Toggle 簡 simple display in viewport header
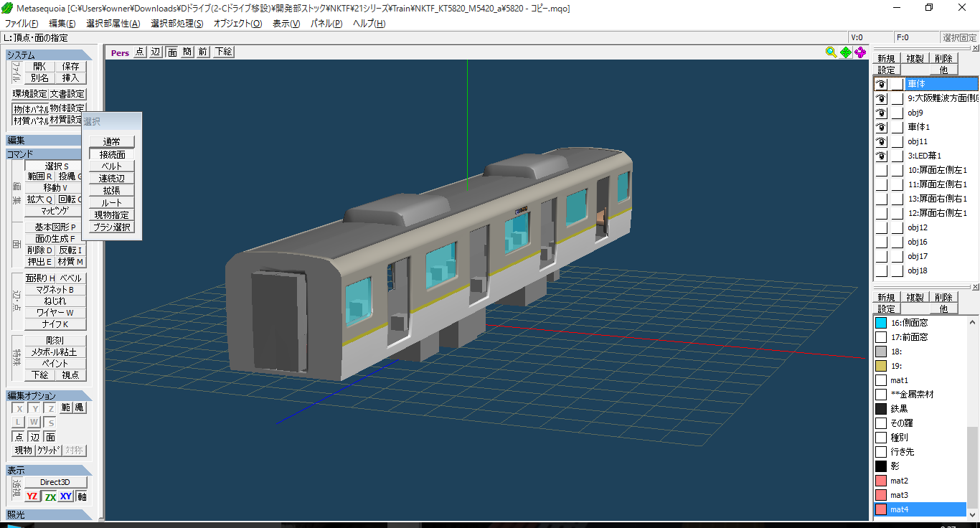The image size is (980, 528). [x=187, y=52]
